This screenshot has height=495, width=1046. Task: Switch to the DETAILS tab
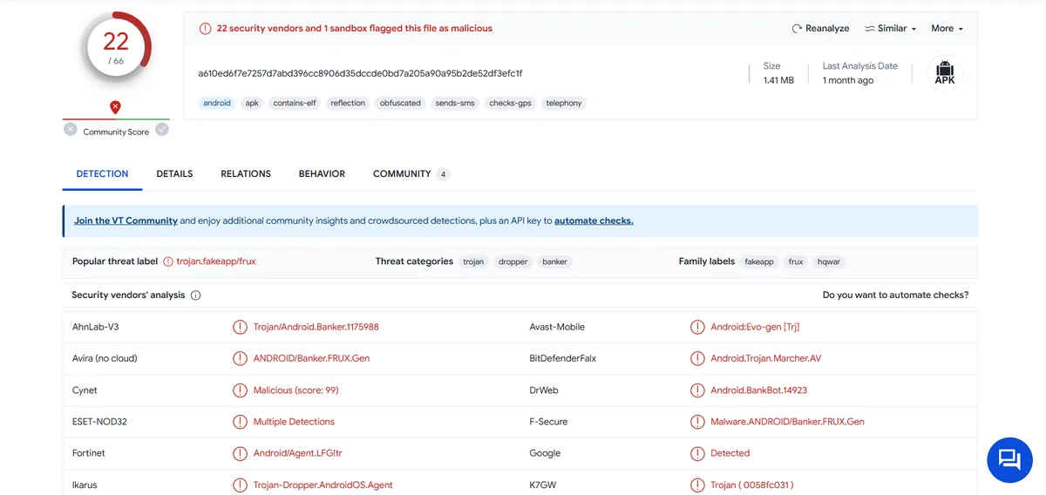(x=174, y=174)
